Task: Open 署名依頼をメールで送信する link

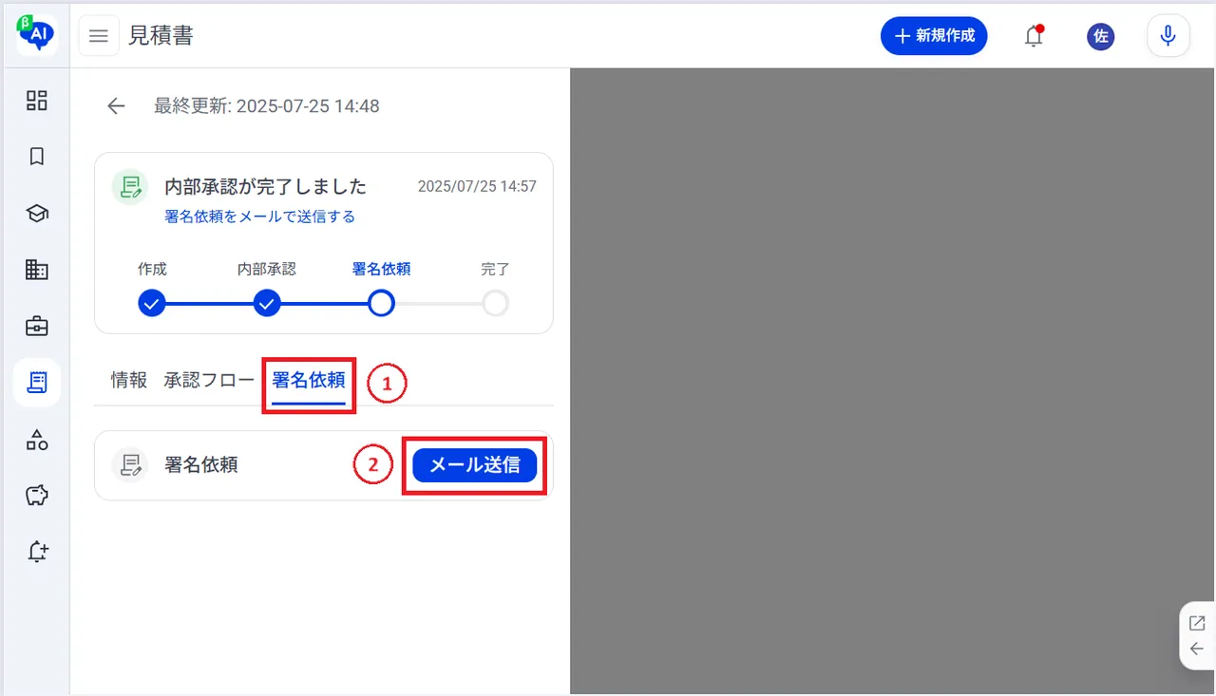Action: point(260,216)
